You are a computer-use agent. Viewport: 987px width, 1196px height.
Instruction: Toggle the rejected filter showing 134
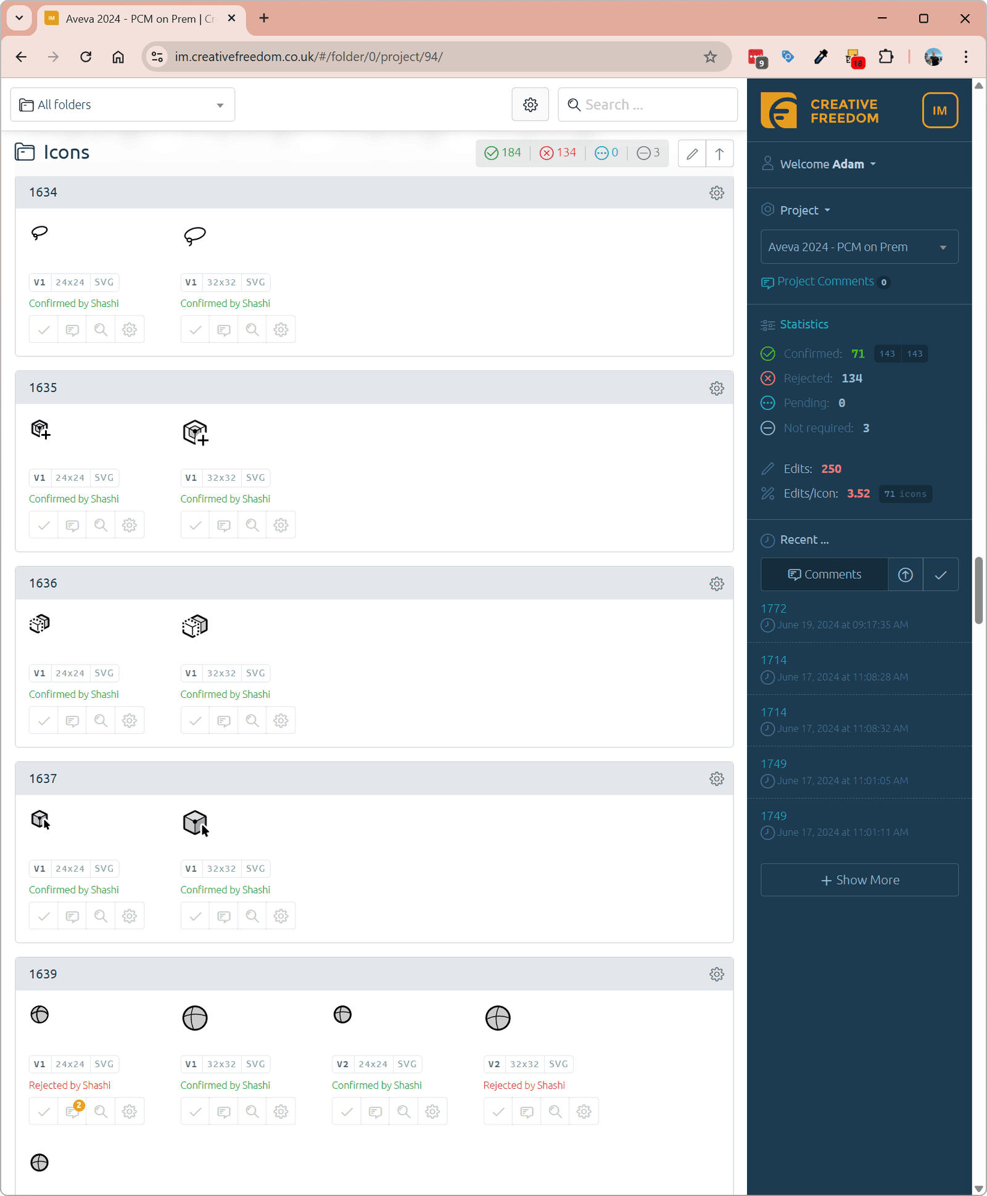point(558,153)
